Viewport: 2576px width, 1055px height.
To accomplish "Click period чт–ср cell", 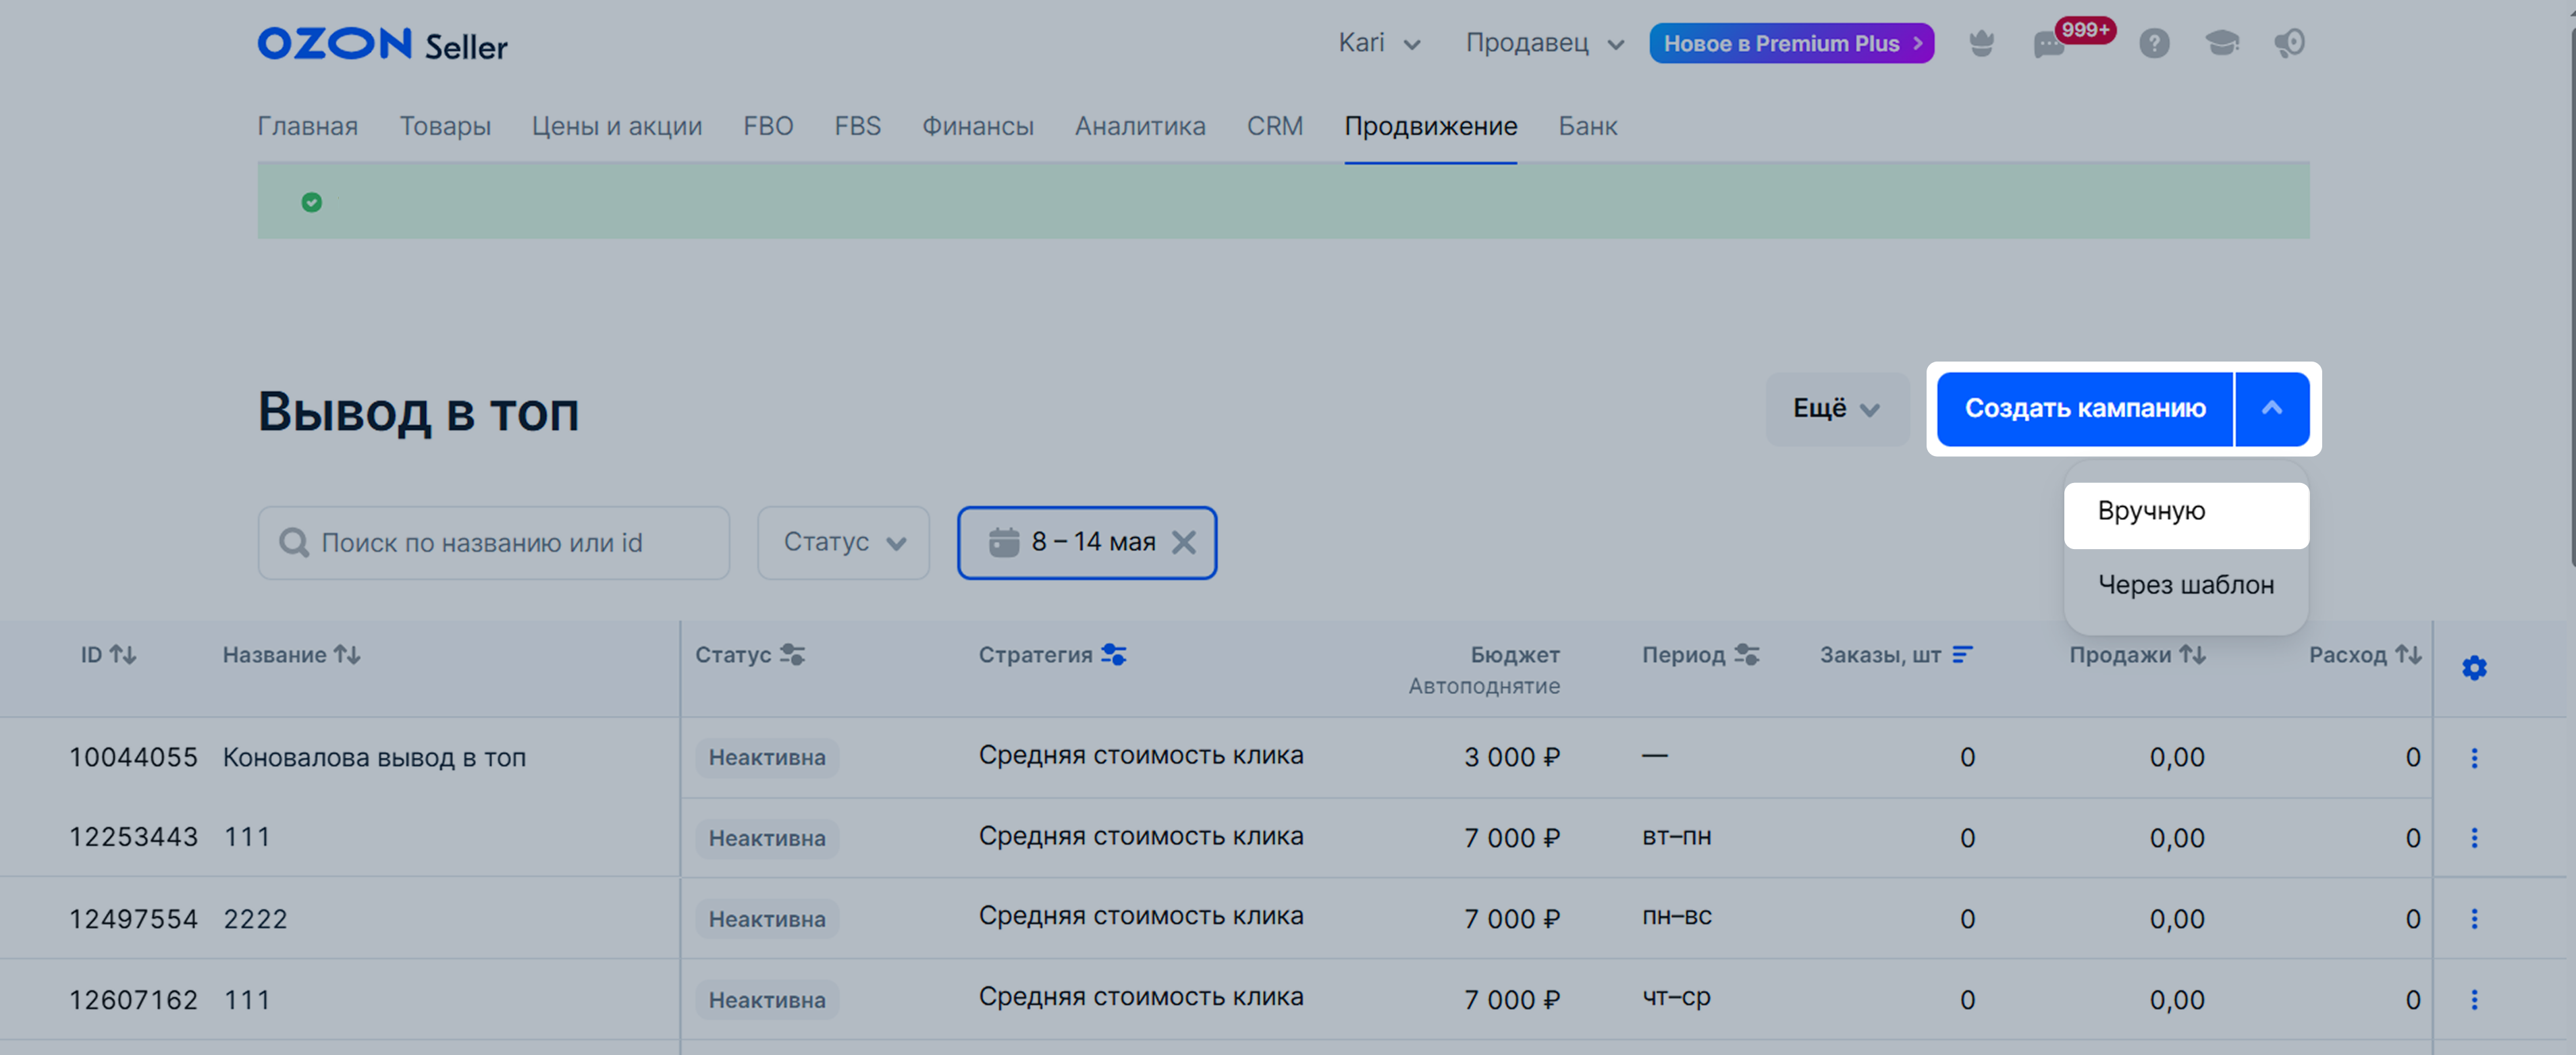I will click(1676, 997).
